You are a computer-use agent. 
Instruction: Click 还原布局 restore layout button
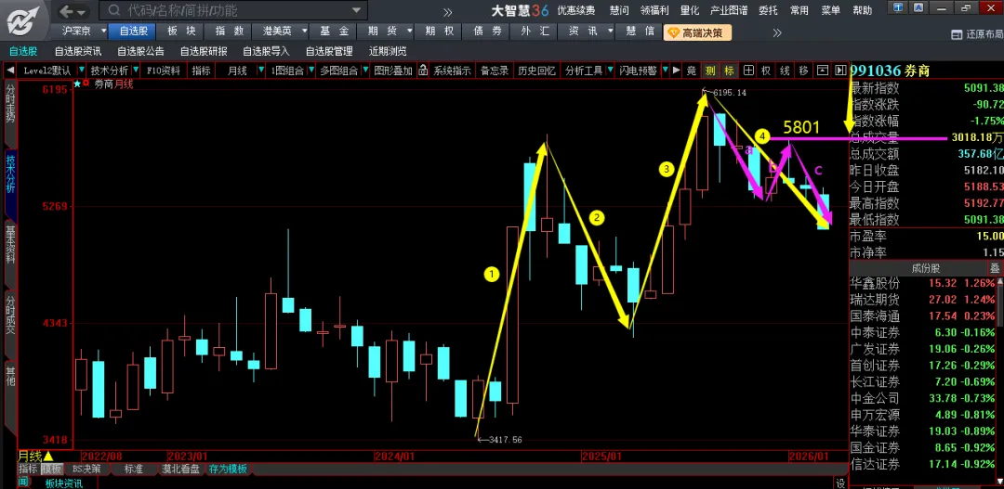tap(977, 34)
